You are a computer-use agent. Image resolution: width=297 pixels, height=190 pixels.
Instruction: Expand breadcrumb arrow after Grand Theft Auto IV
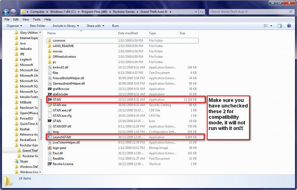pyautogui.click(x=170, y=12)
